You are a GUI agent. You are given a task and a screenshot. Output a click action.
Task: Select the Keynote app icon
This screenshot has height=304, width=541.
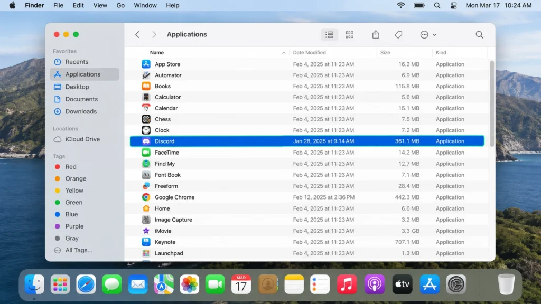pyautogui.click(x=146, y=242)
